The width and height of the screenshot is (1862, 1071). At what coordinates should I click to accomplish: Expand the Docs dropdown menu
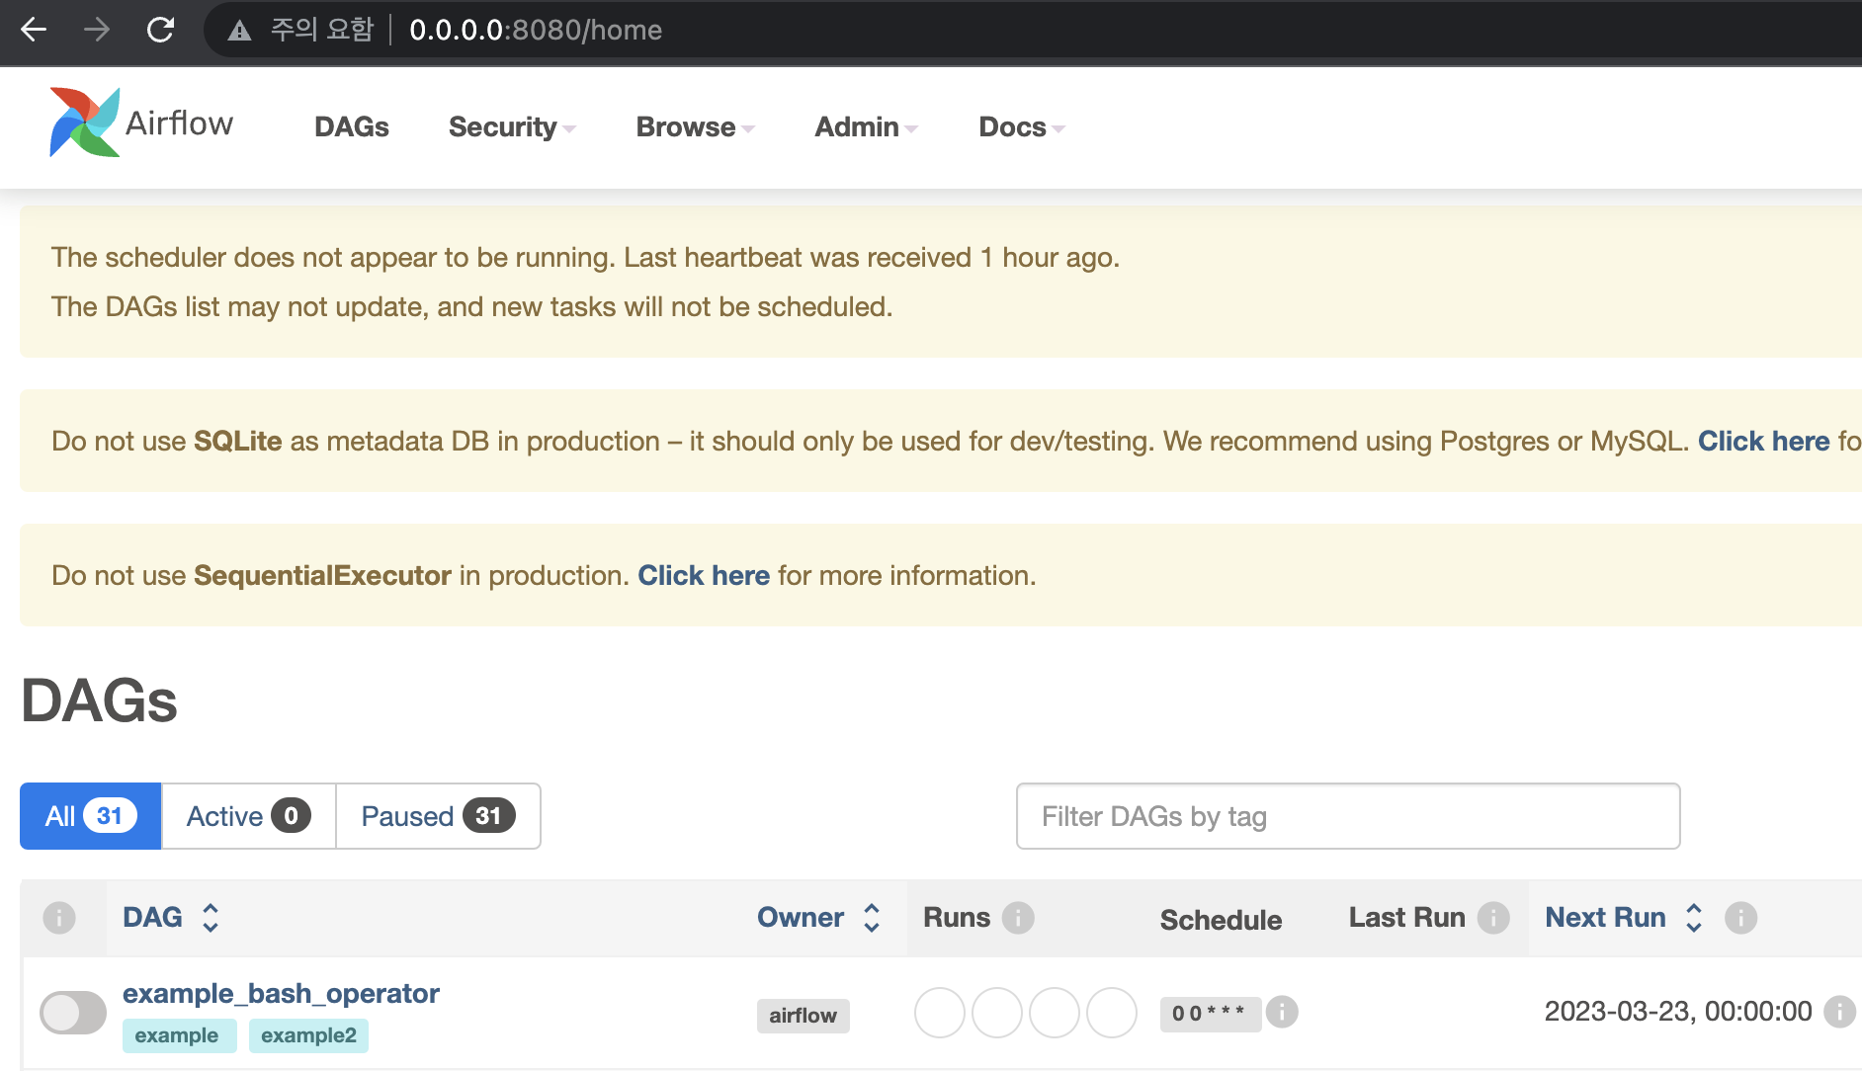(1022, 127)
